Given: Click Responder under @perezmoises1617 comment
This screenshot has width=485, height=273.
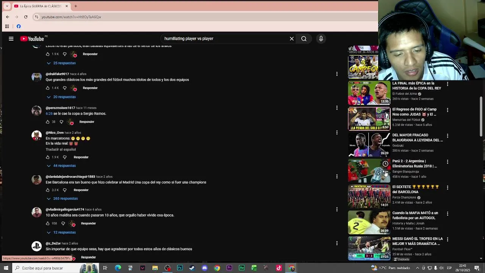Looking at the screenshot, I should [87, 122].
